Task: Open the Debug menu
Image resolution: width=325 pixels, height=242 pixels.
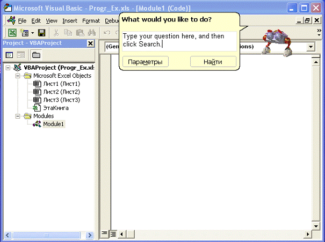Action: click(112, 21)
